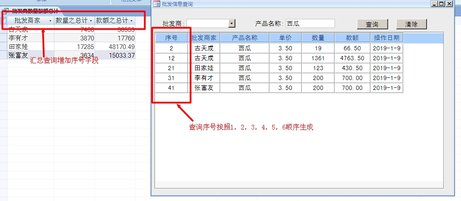Click the summary cell showing 17760
Image resolution: width=461 pixels, height=201 pixels.
(x=115, y=38)
